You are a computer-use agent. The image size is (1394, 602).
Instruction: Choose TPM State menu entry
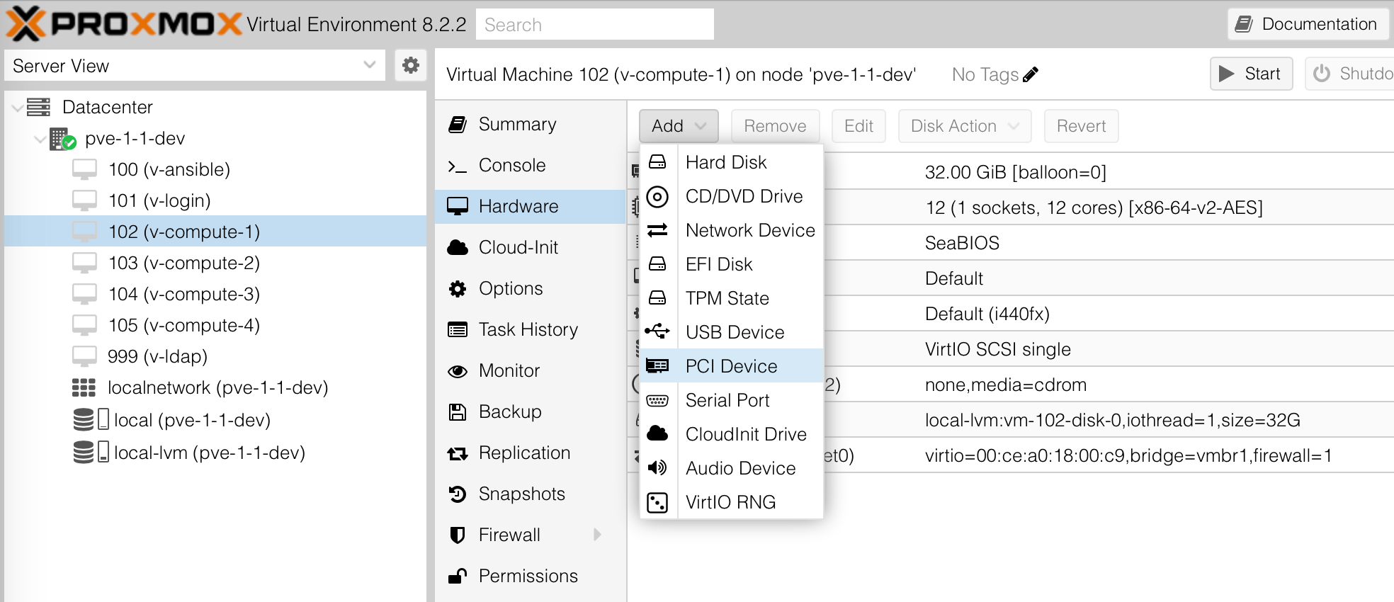tap(732, 298)
